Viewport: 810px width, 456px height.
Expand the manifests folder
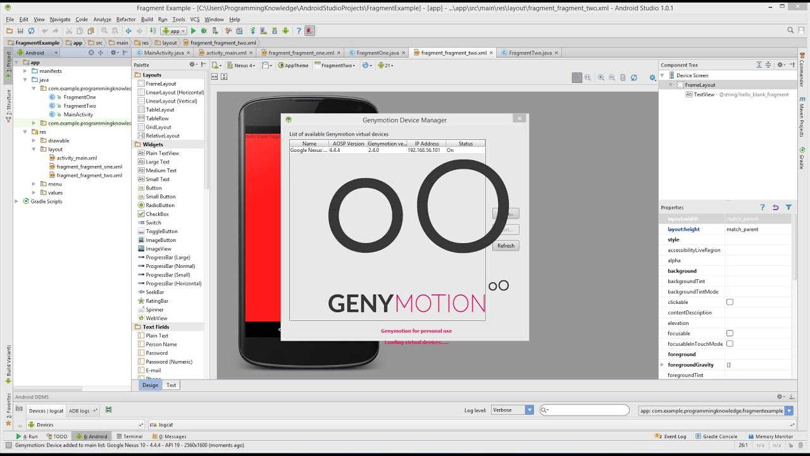tap(25, 71)
